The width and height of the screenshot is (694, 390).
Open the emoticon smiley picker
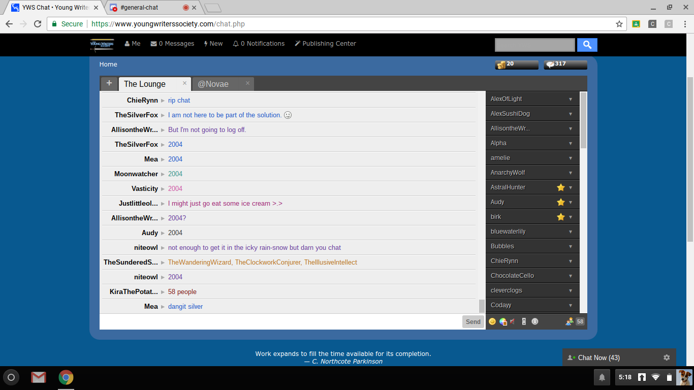[492, 321]
